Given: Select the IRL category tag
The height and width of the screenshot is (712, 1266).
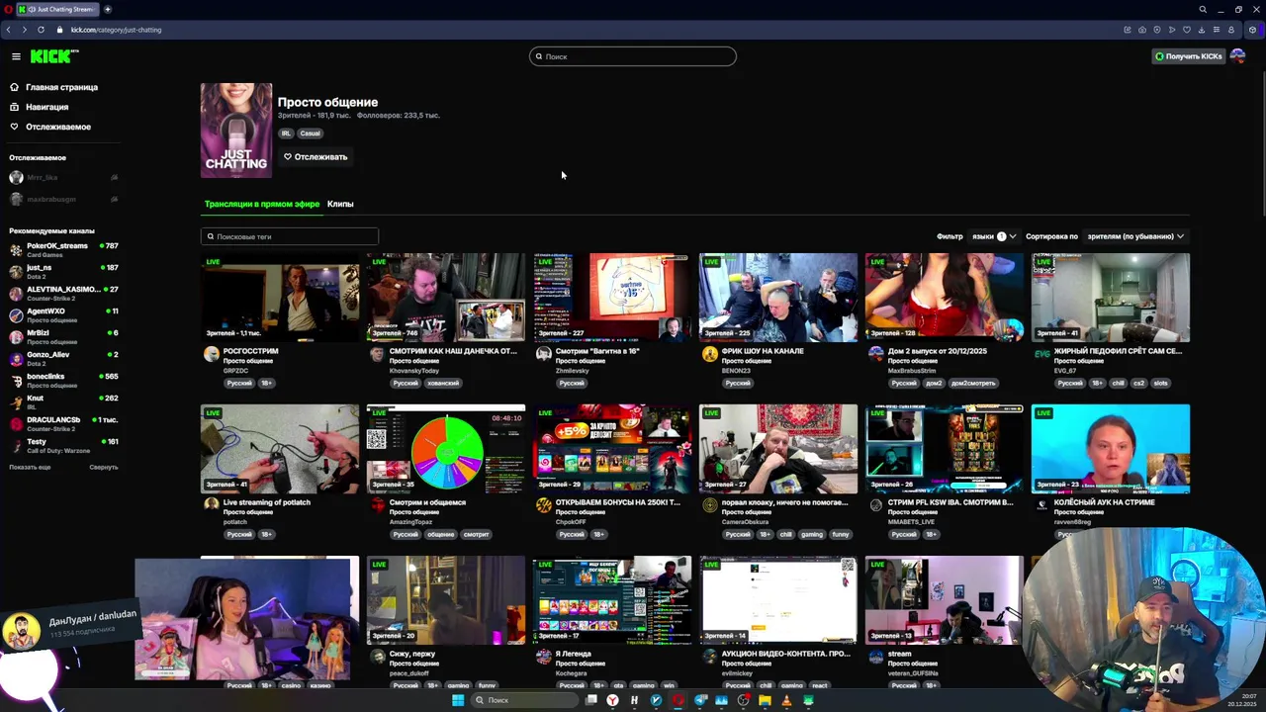Looking at the screenshot, I should pyautogui.click(x=286, y=133).
